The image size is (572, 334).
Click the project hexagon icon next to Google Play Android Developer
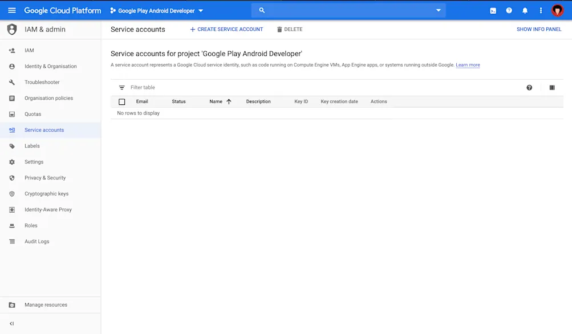tap(113, 11)
